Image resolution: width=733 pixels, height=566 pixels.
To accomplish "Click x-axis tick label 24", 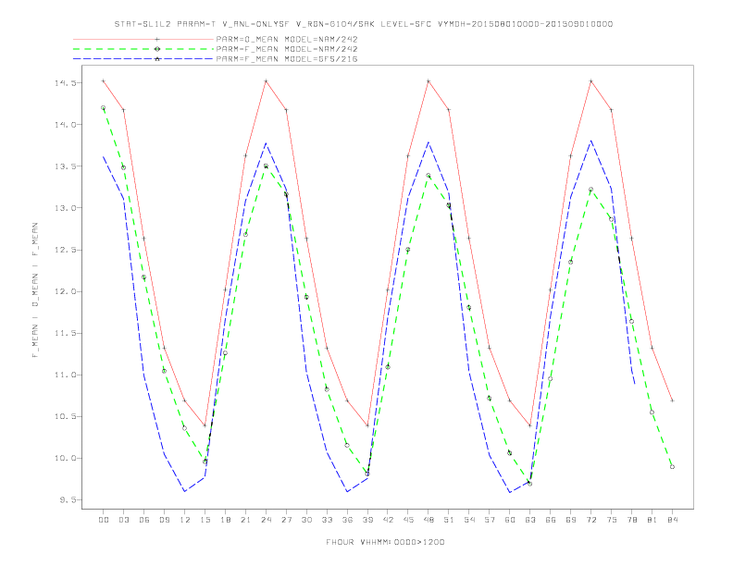I will coord(266,520).
